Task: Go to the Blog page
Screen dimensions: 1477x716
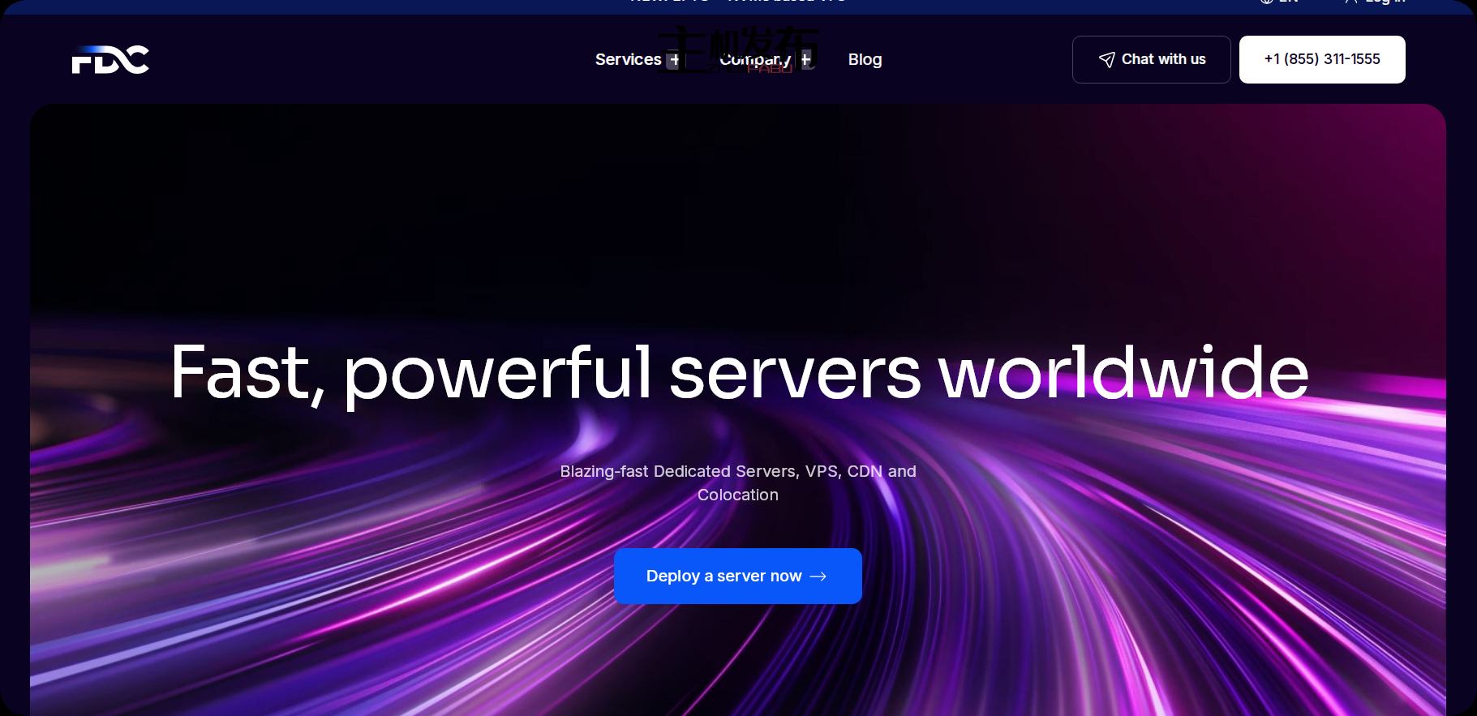Action: (865, 59)
